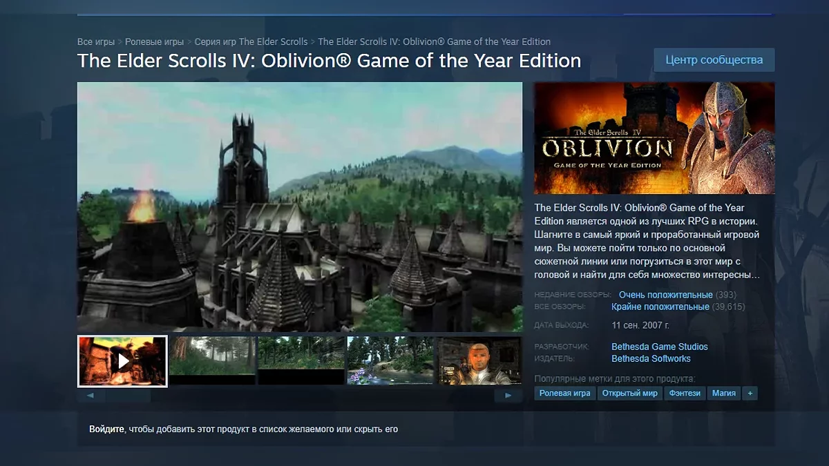
Task: Expand more tags with the plus button
Action: [750, 394]
